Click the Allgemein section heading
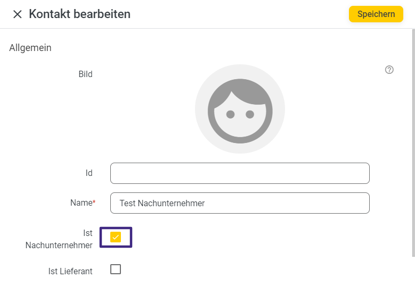Viewport: 415px width, 287px height. coord(30,48)
